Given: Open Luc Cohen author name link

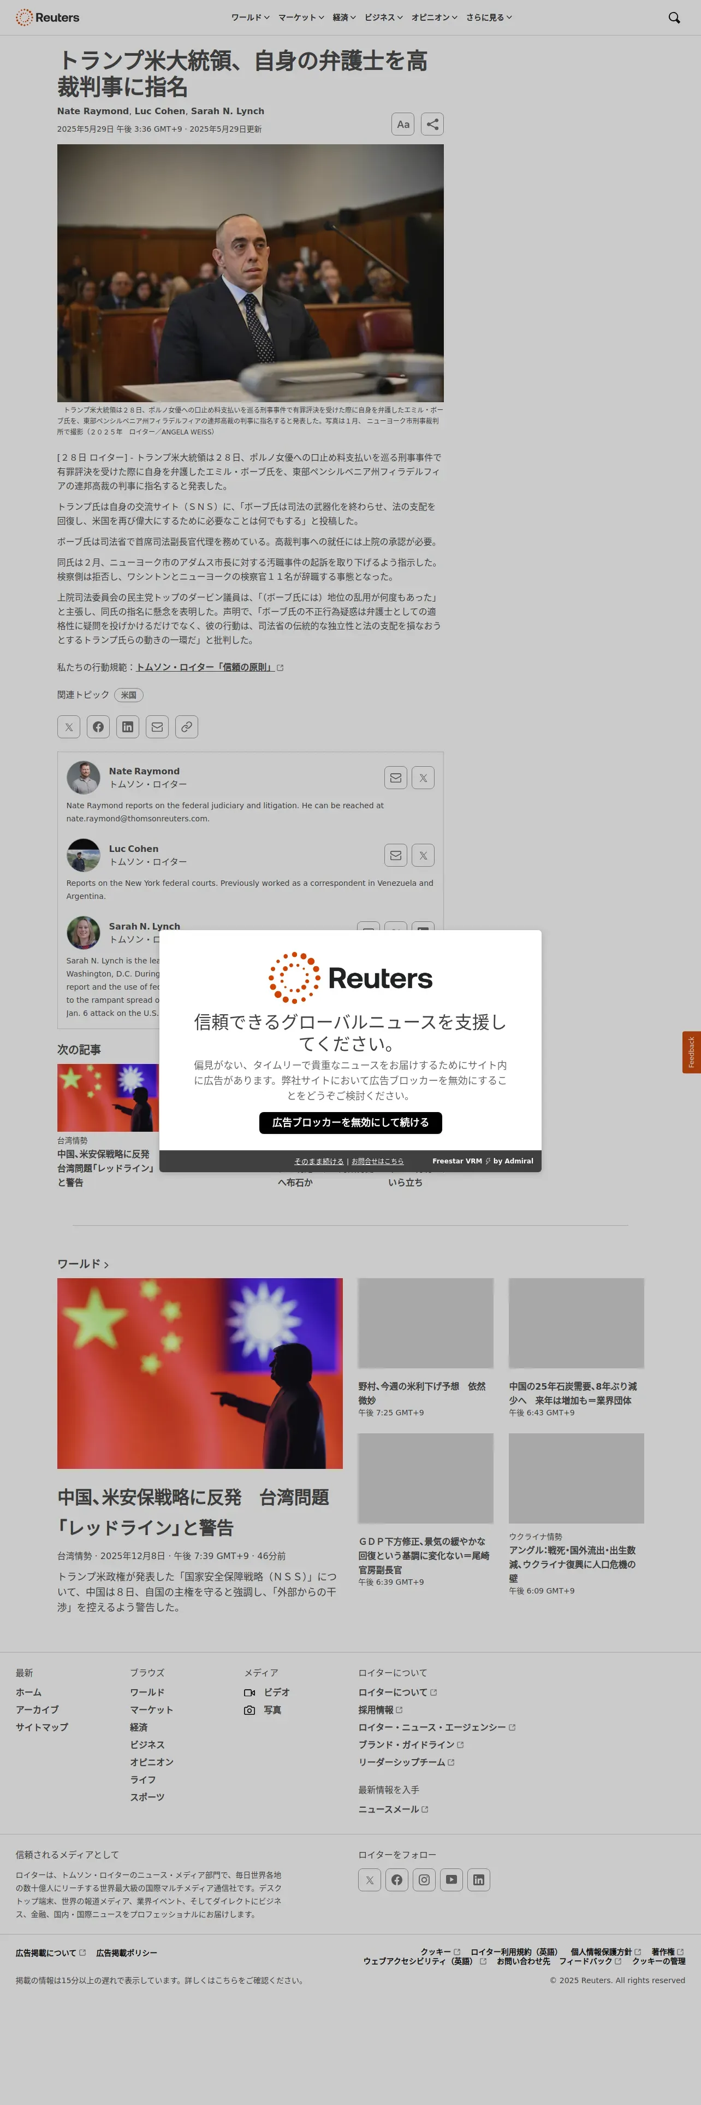Looking at the screenshot, I should 134,848.
